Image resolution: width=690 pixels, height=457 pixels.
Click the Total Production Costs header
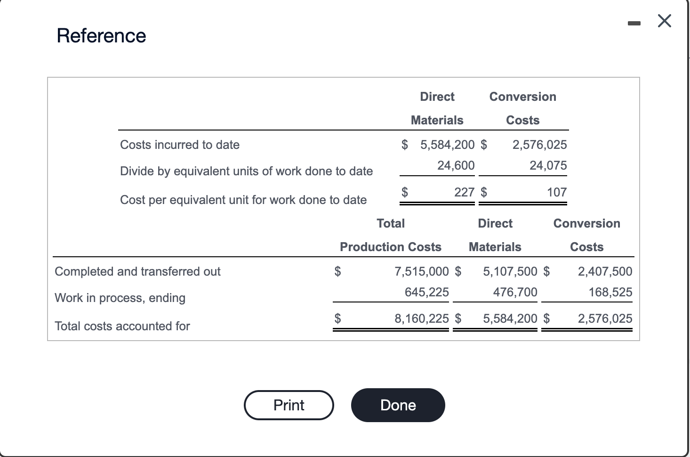coord(390,235)
